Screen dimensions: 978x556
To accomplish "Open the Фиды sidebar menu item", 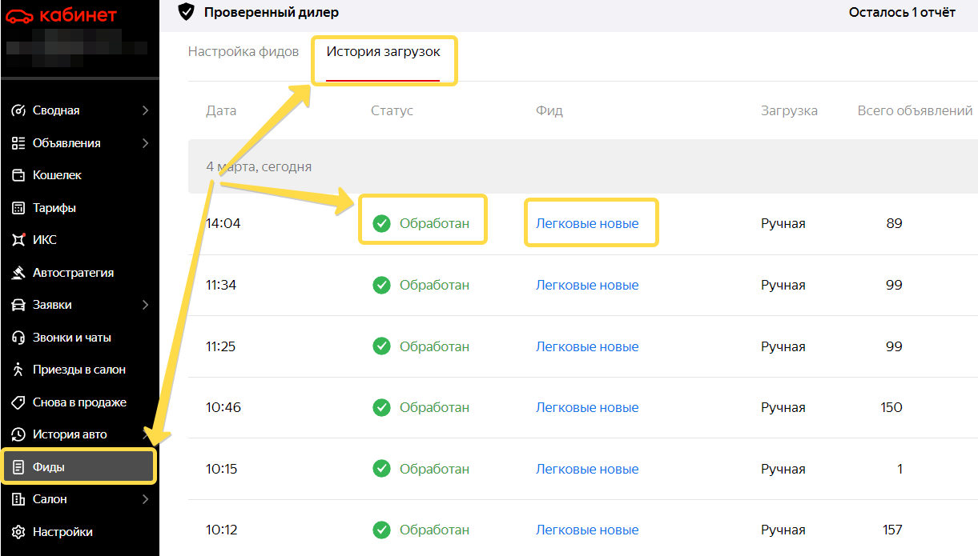I will point(78,467).
